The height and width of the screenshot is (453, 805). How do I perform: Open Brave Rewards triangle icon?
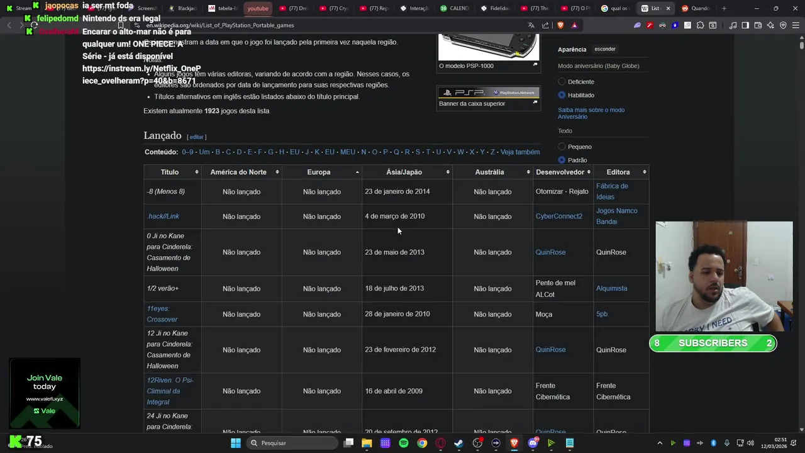[574, 25]
